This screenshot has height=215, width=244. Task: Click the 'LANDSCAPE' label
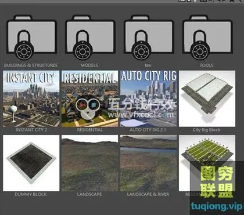[x=89, y=194]
